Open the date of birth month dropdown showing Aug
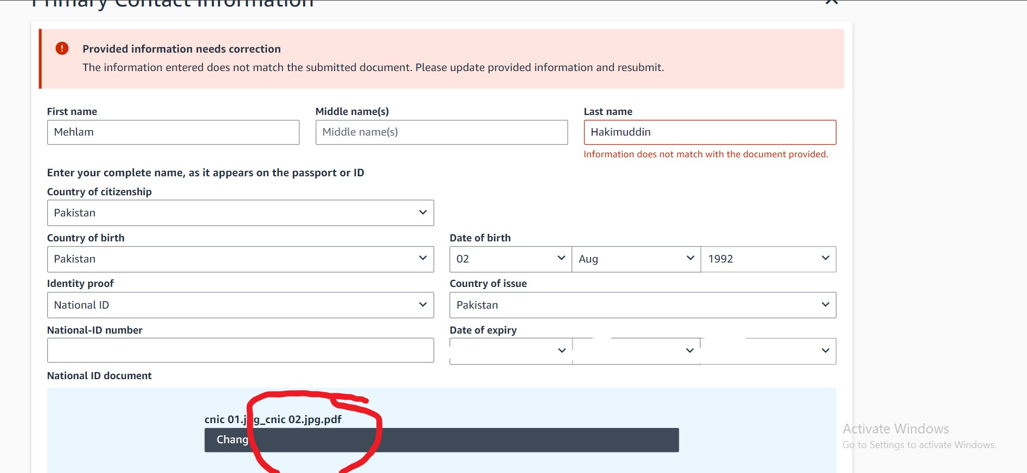 (636, 259)
